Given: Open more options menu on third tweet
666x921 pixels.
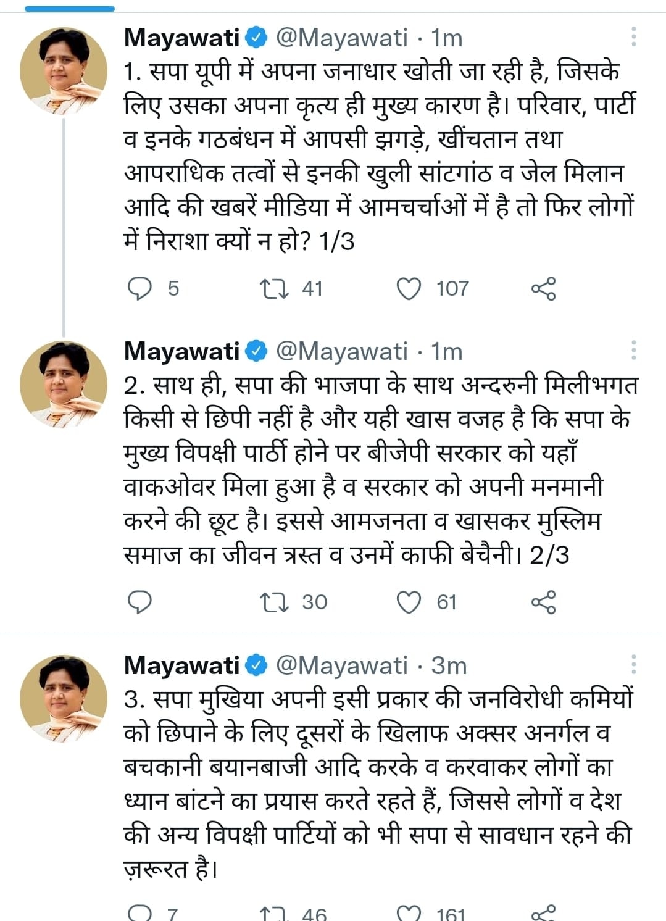Looking at the screenshot, I should pyautogui.click(x=633, y=665).
